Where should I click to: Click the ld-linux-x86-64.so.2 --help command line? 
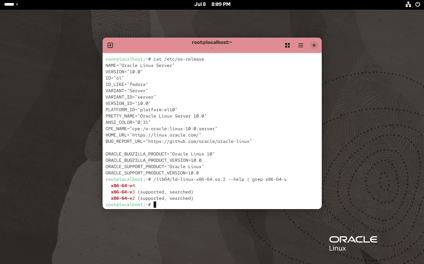pyautogui.click(x=220, y=179)
